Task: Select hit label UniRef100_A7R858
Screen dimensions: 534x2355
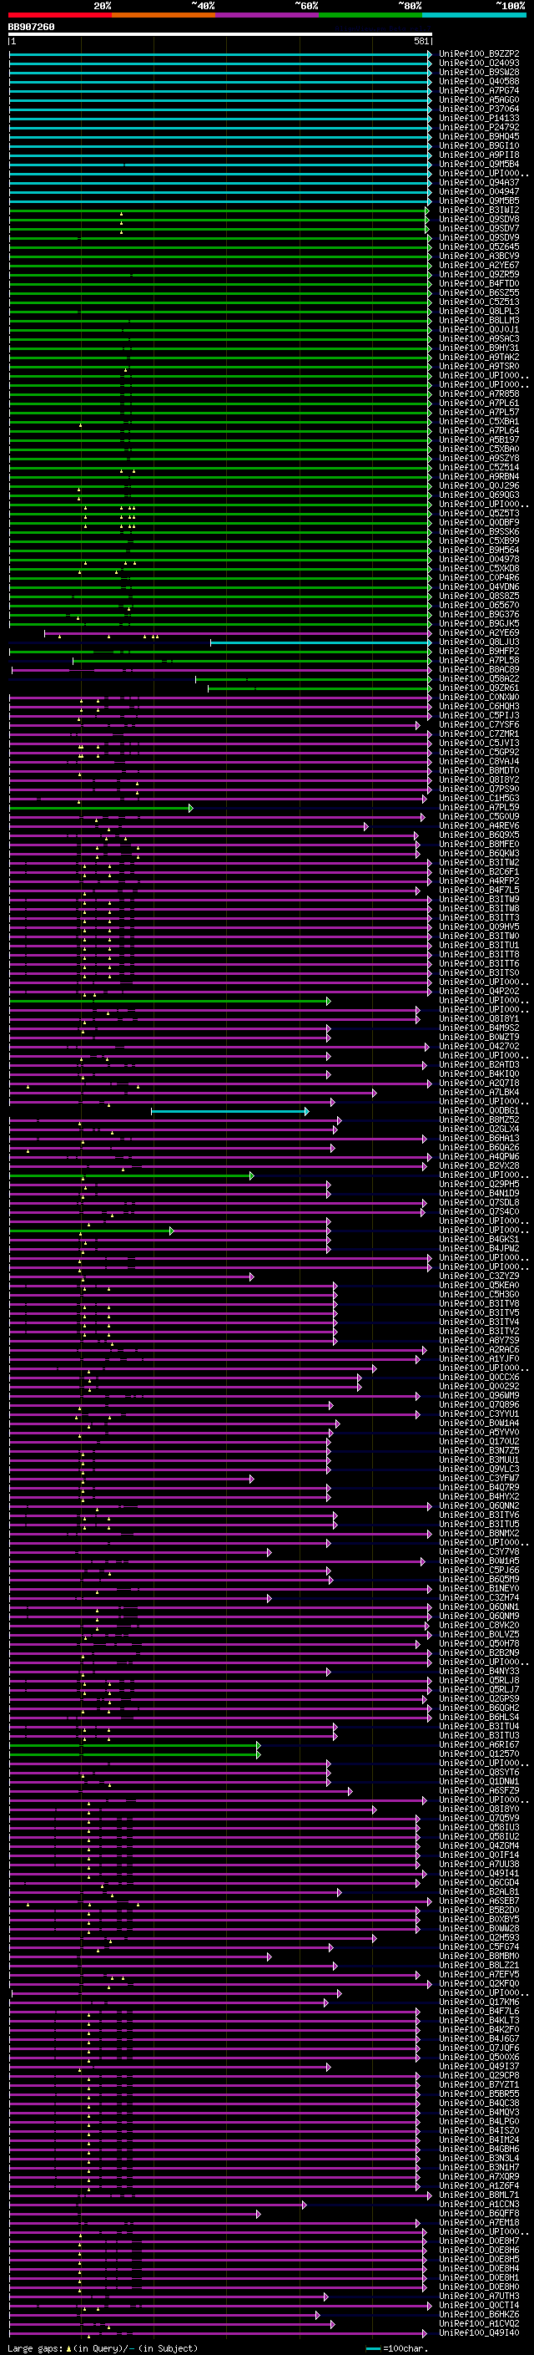Action: pyautogui.click(x=479, y=394)
